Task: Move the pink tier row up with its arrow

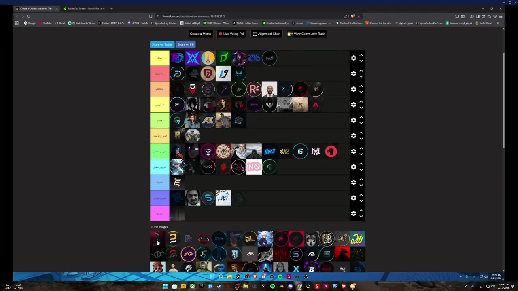Action: (x=361, y=71)
